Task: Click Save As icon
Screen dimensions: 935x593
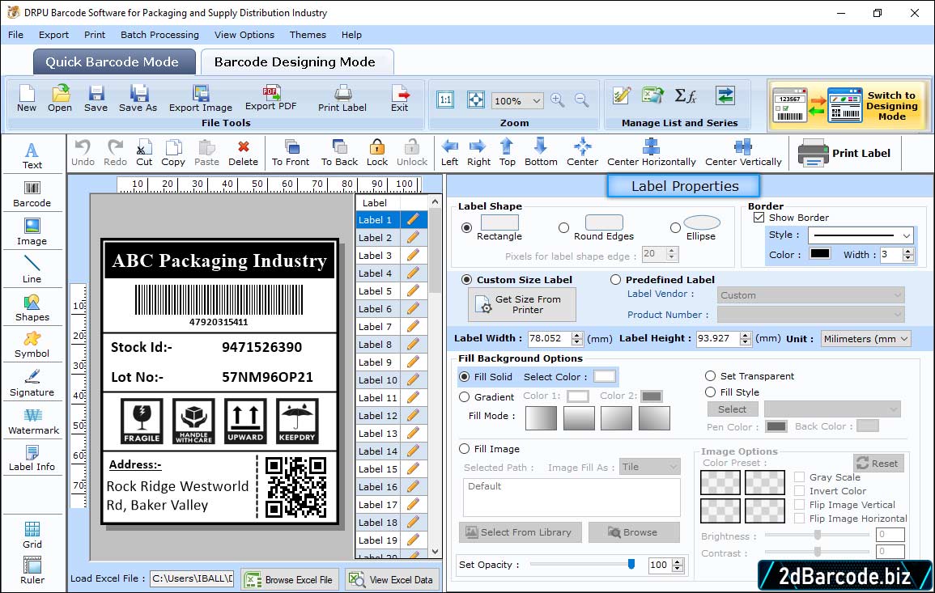Action: coord(138,99)
